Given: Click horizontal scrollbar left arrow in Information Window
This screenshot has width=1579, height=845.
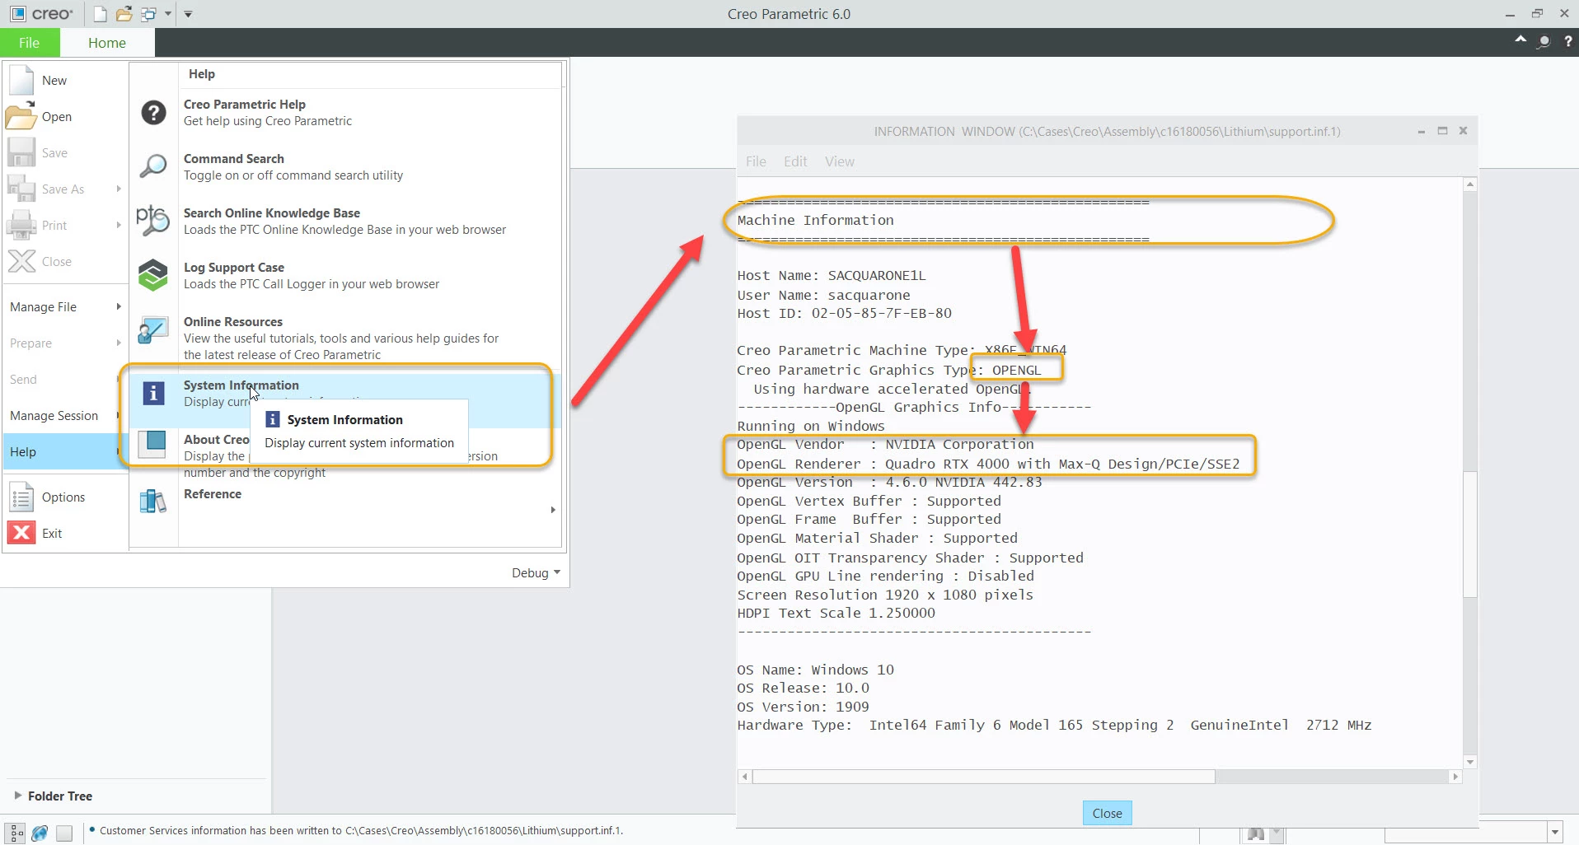Looking at the screenshot, I should [x=745, y=777].
